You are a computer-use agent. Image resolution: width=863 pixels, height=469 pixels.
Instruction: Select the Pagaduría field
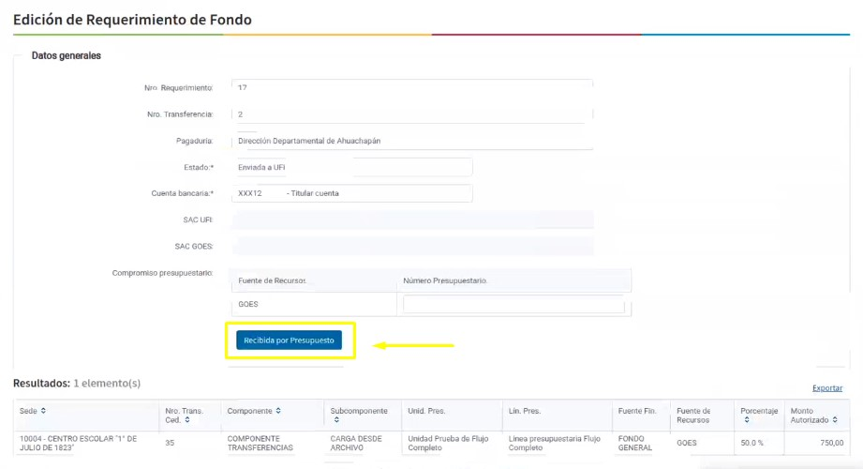point(412,141)
